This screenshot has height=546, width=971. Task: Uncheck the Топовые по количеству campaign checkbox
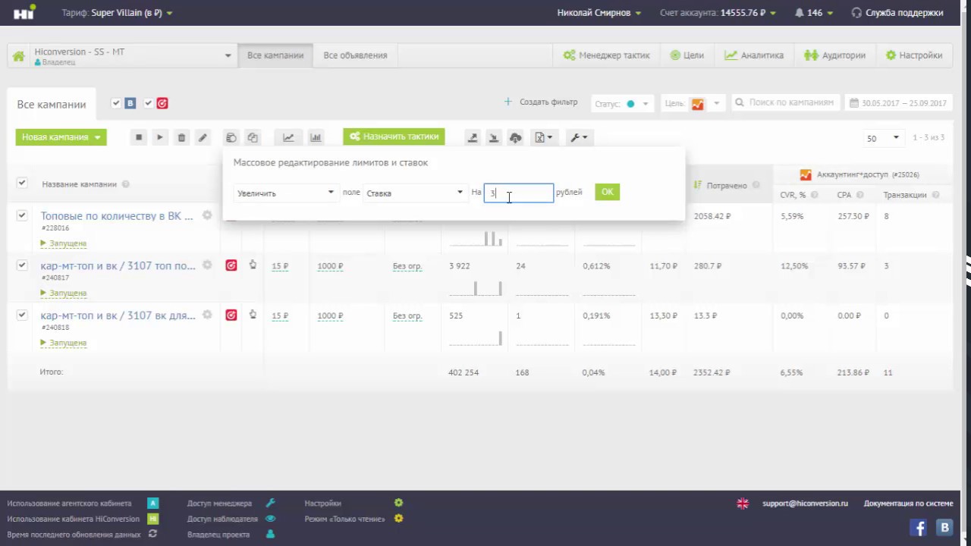click(22, 215)
